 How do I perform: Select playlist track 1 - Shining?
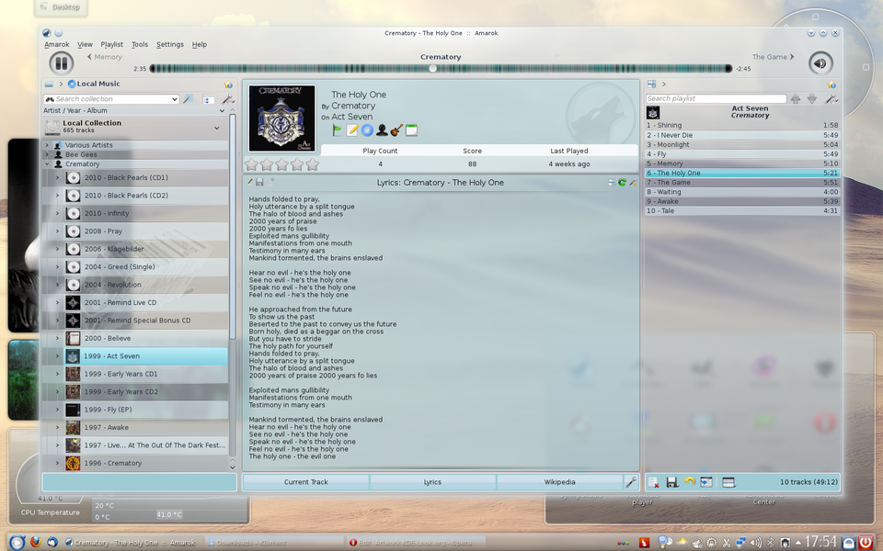[742, 126]
